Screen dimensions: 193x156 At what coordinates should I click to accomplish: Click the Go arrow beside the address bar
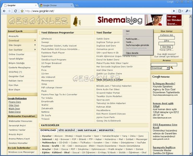pos(174,11)
